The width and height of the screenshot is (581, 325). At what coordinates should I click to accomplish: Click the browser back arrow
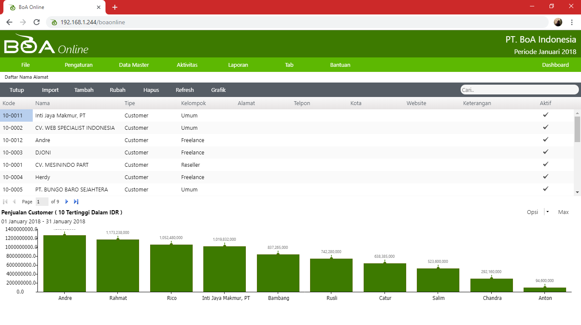[x=9, y=22]
